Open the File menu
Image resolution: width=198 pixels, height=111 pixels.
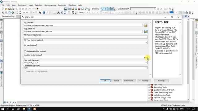pyautogui.click(x=3, y=5)
